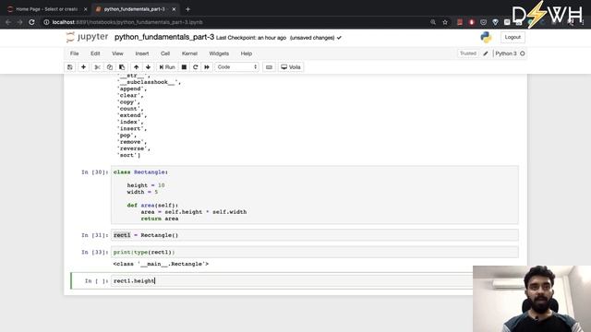
Task: Open a new browser tab
Action: point(187,9)
